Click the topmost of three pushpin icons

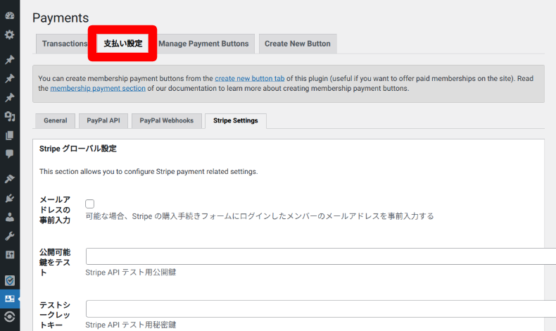pos(10,59)
